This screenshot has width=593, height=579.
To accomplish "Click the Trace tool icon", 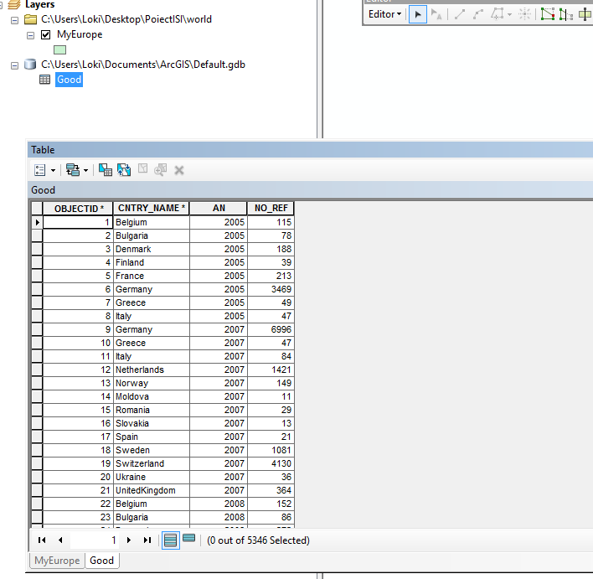I will coord(497,14).
